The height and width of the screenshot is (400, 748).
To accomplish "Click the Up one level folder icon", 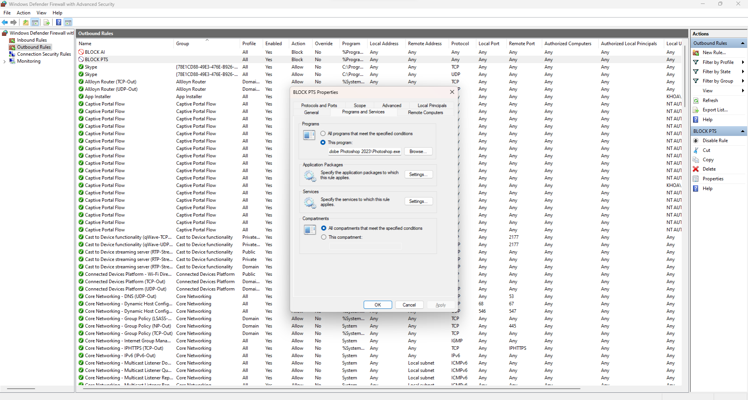I will click(x=26, y=23).
